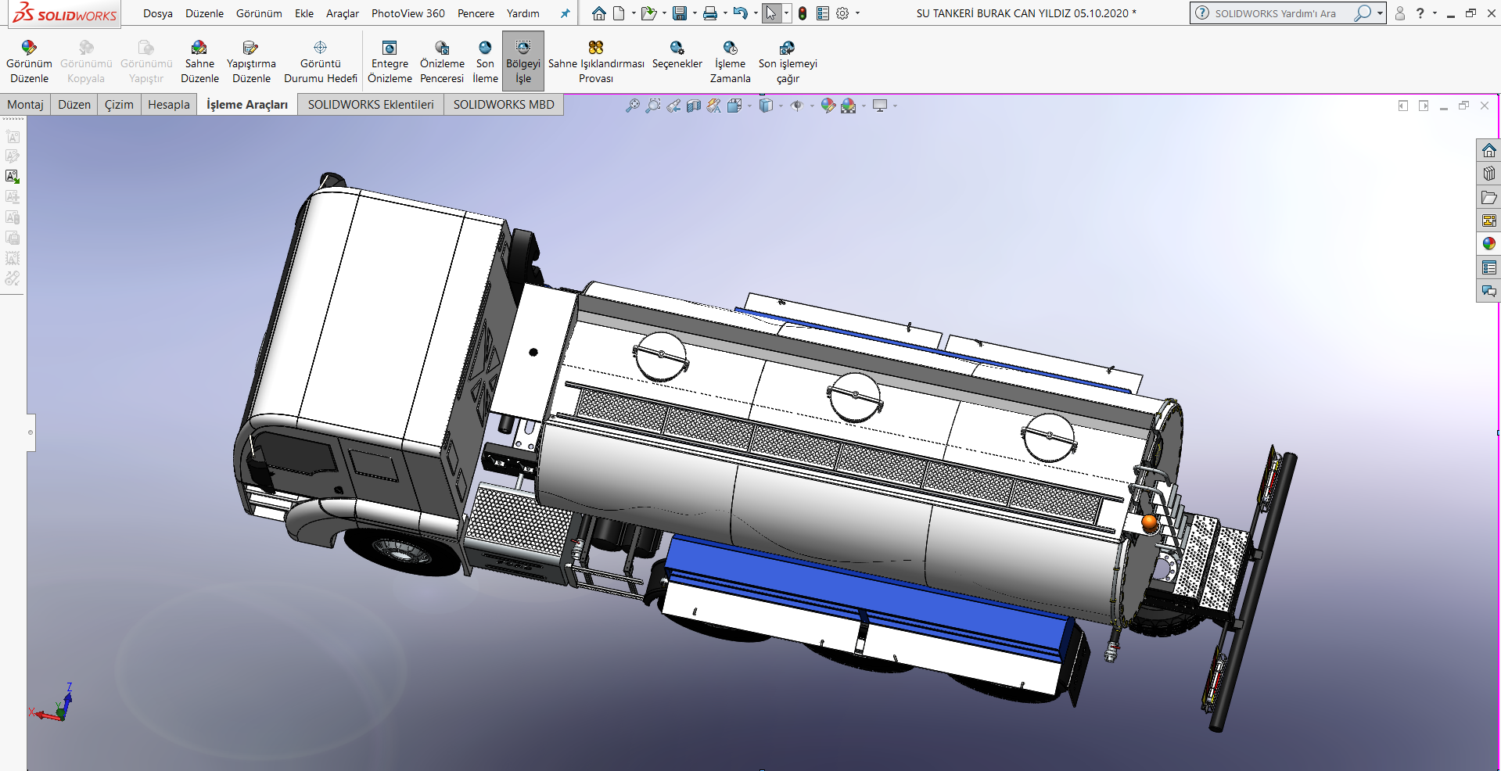Expand the Options gear dropdown arrow

(x=857, y=13)
